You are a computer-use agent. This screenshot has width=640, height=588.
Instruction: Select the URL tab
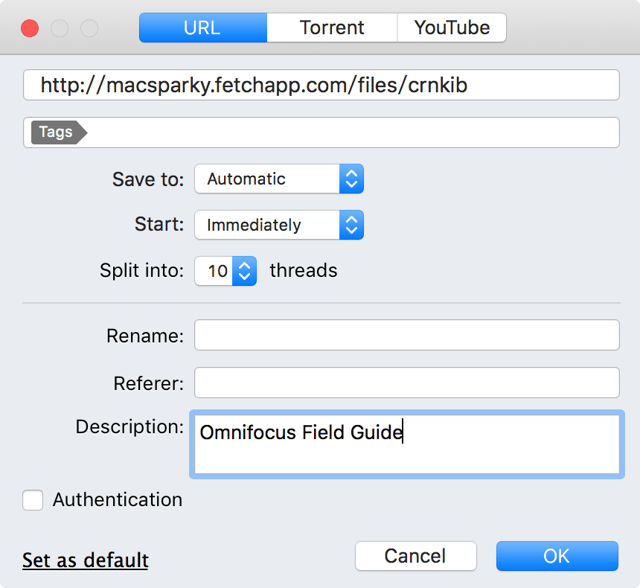click(203, 28)
